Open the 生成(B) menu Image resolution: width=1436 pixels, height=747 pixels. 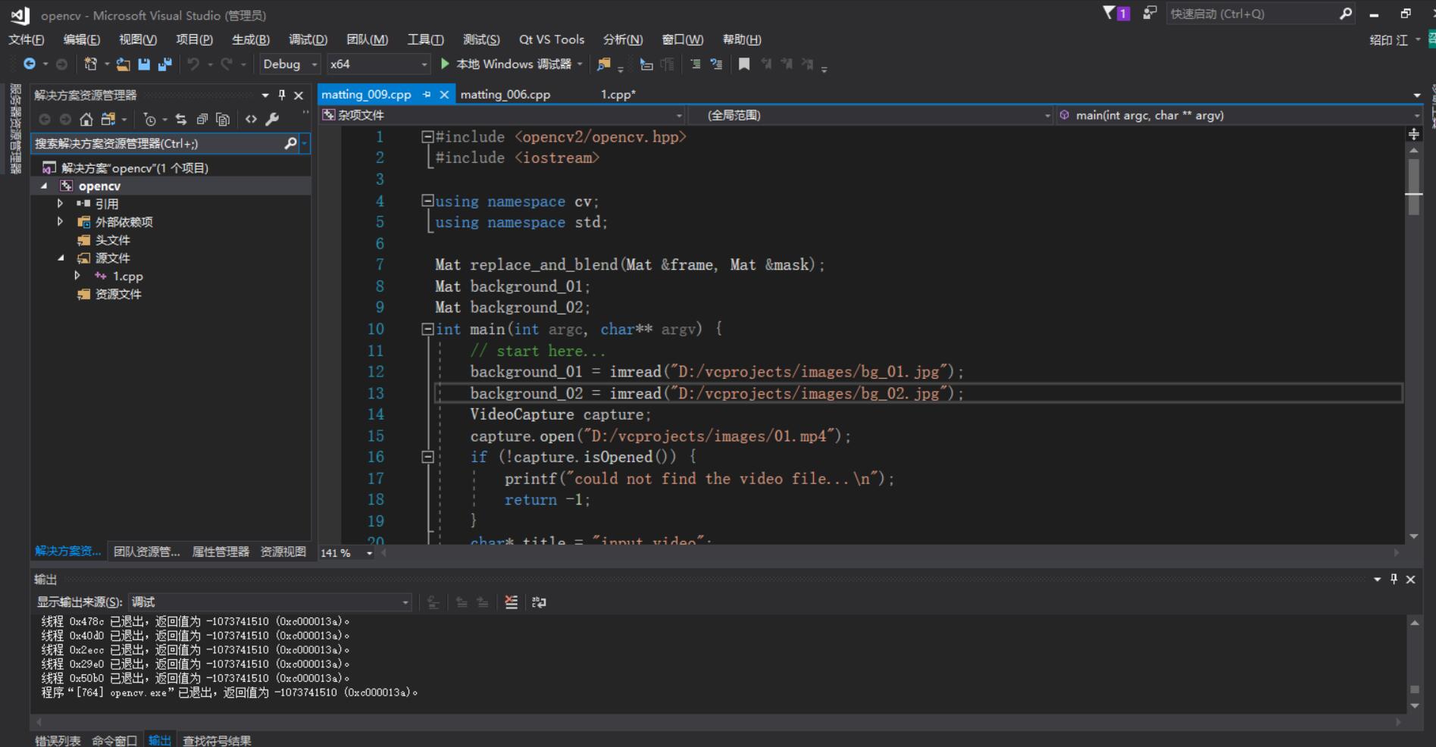tap(251, 39)
